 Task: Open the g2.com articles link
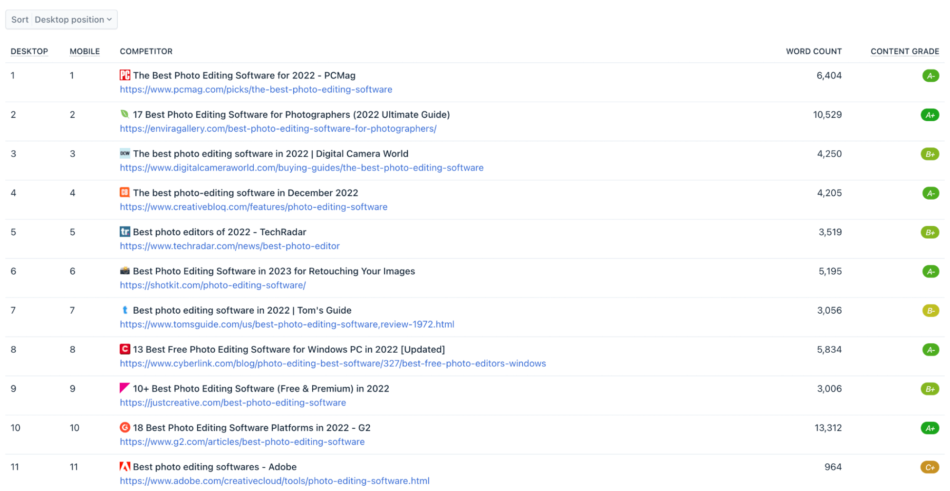(242, 442)
